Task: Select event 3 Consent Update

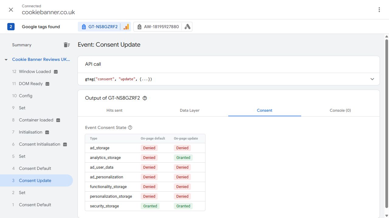Action: (x=36, y=180)
